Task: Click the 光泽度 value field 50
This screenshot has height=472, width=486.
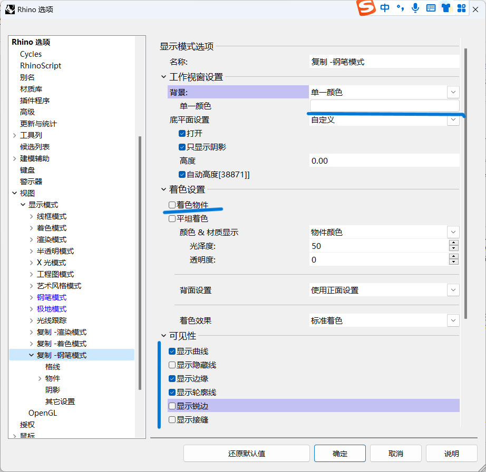Action: click(379, 246)
